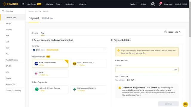Open Futures in the sidebar
Viewport: 191px width, 107px height.
(9, 29)
